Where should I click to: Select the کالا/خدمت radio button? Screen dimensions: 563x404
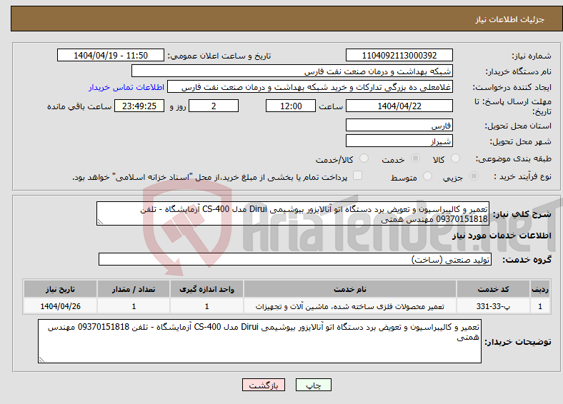[364, 158]
